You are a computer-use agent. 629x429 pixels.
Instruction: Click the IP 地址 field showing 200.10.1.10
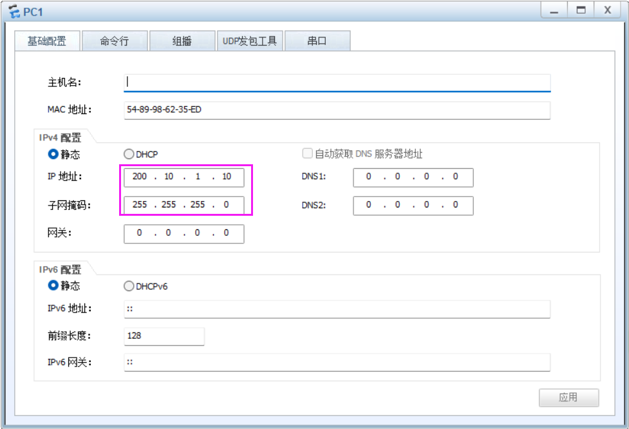pos(183,177)
